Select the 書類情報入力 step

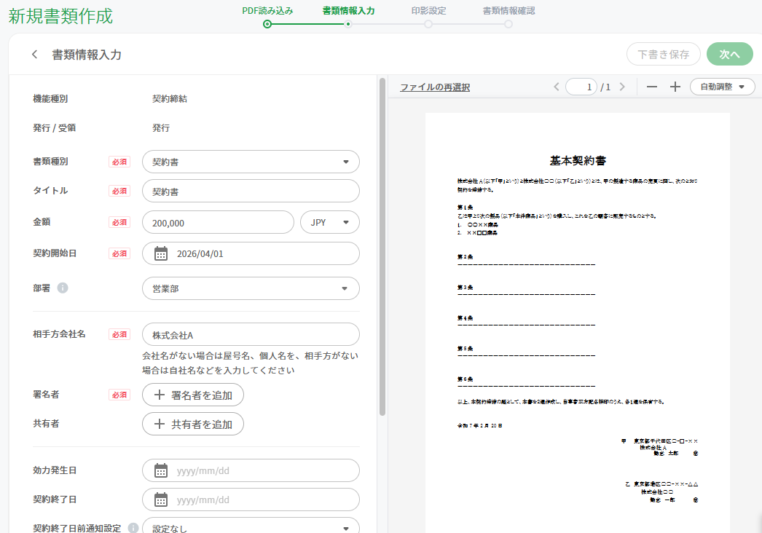point(348,16)
